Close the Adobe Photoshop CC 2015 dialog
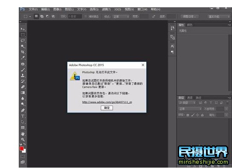This screenshot has height=168, width=232. click(143, 65)
